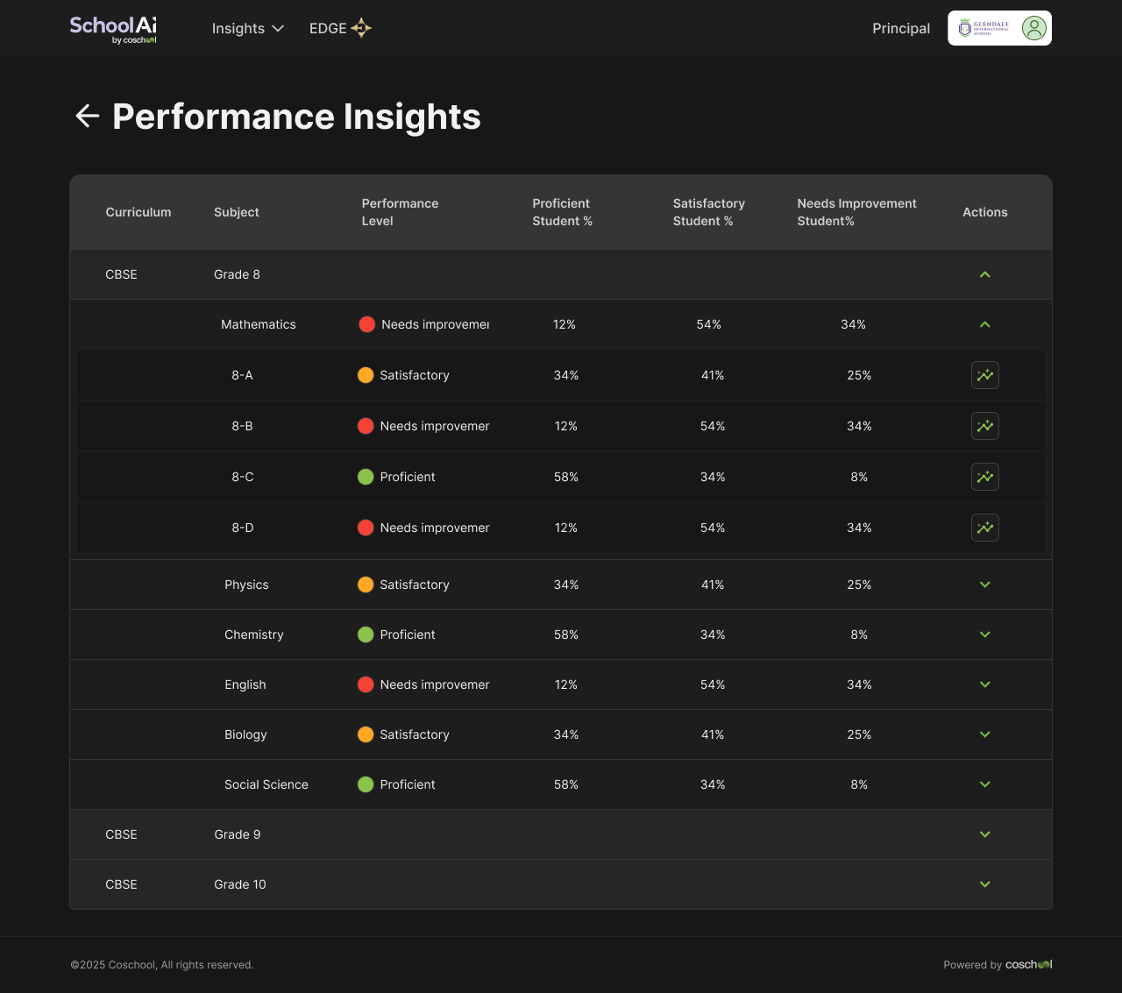The height and width of the screenshot is (993, 1122).
Task: Click the 58% proficient value for 8-C
Action: point(566,477)
